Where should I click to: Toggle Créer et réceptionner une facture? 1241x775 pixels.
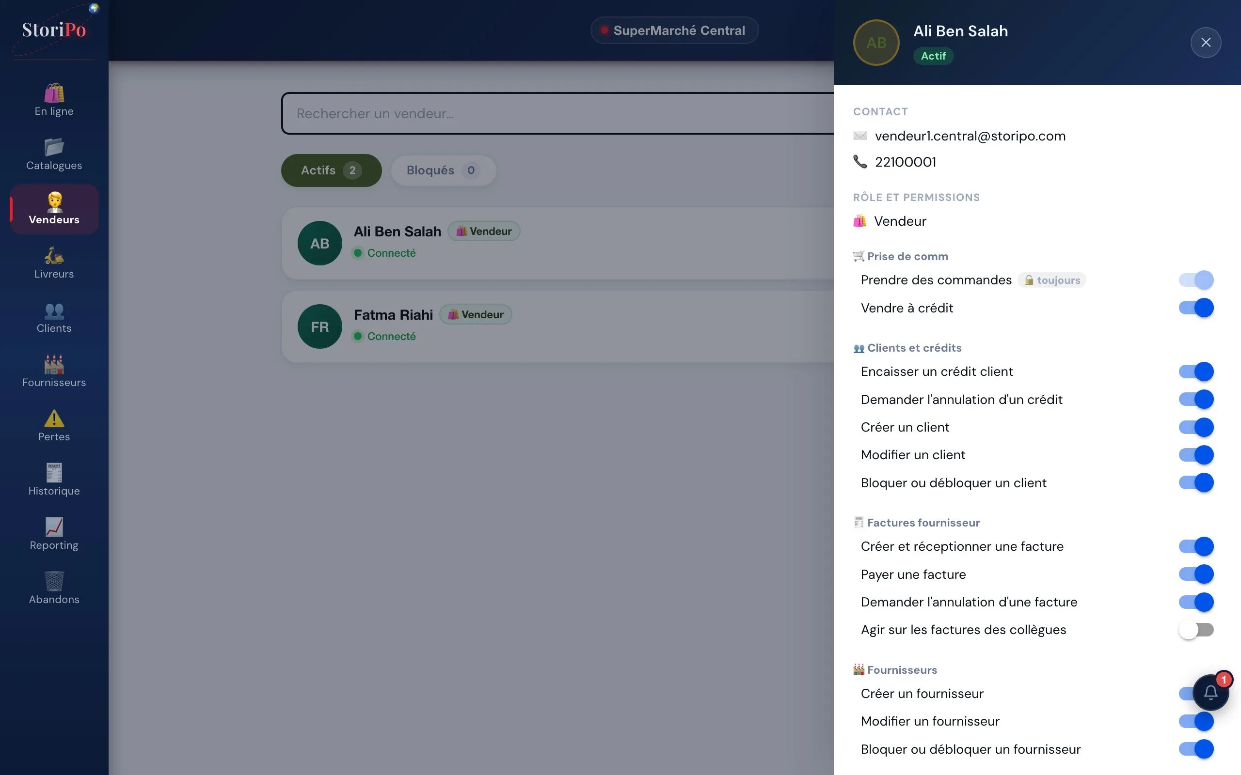click(1196, 546)
